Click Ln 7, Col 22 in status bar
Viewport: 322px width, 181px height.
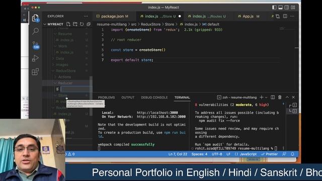click(x=178, y=154)
